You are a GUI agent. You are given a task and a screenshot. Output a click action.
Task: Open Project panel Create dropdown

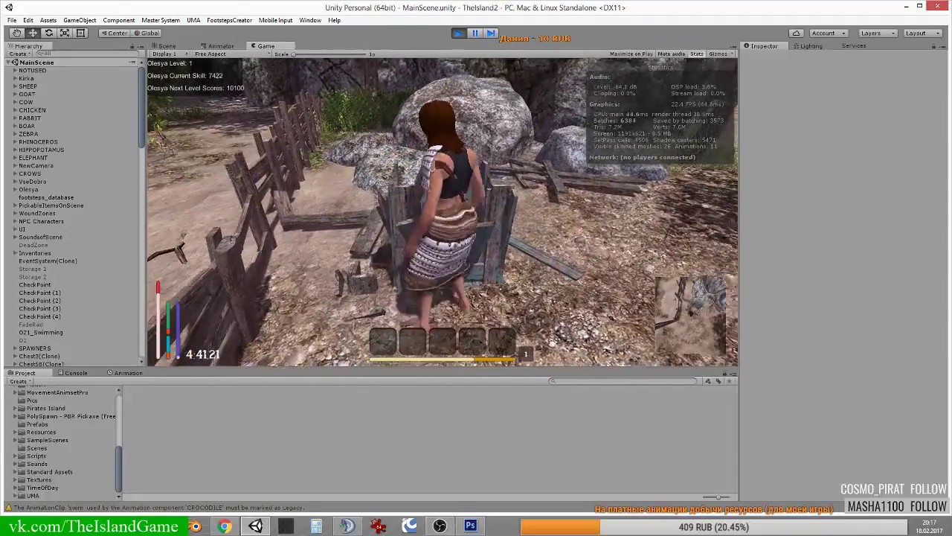pyautogui.click(x=20, y=381)
